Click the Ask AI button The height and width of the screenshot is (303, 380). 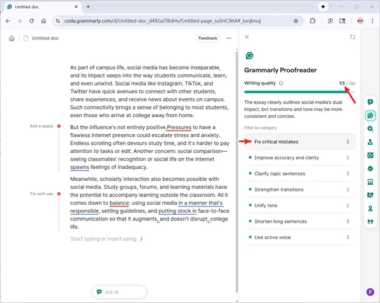tap(119, 292)
